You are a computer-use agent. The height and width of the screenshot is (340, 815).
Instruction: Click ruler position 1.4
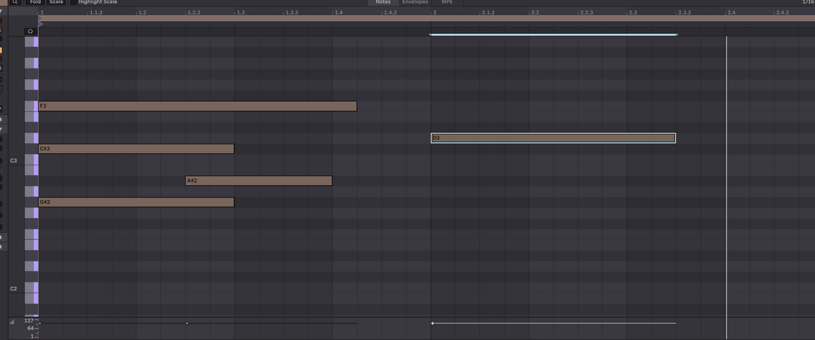(x=339, y=12)
